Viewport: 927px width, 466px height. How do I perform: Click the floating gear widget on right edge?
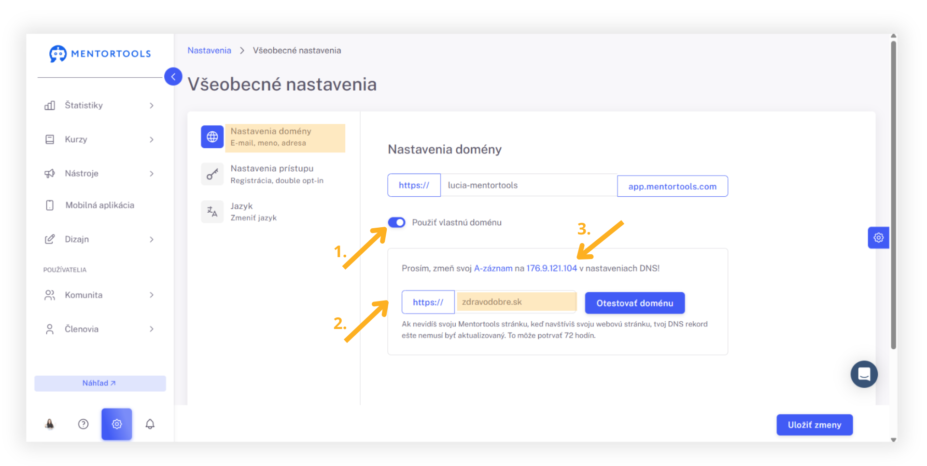[x=878, y=238]
